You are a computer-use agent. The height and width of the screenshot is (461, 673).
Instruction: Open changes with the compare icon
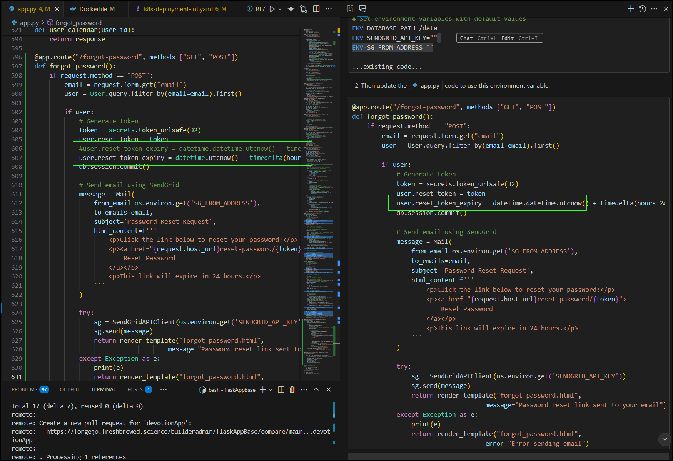[x=304, y=9]
